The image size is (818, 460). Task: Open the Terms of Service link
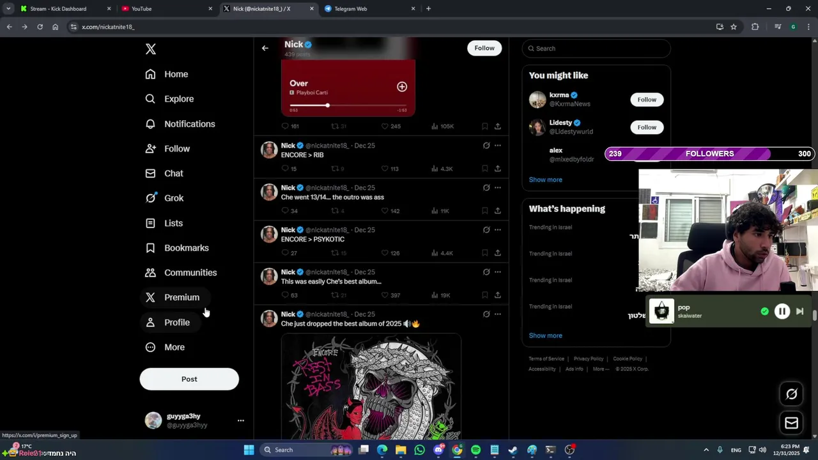point(546,359)
